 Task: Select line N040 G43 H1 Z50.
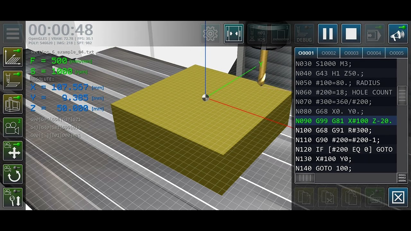tap(346, 73)
